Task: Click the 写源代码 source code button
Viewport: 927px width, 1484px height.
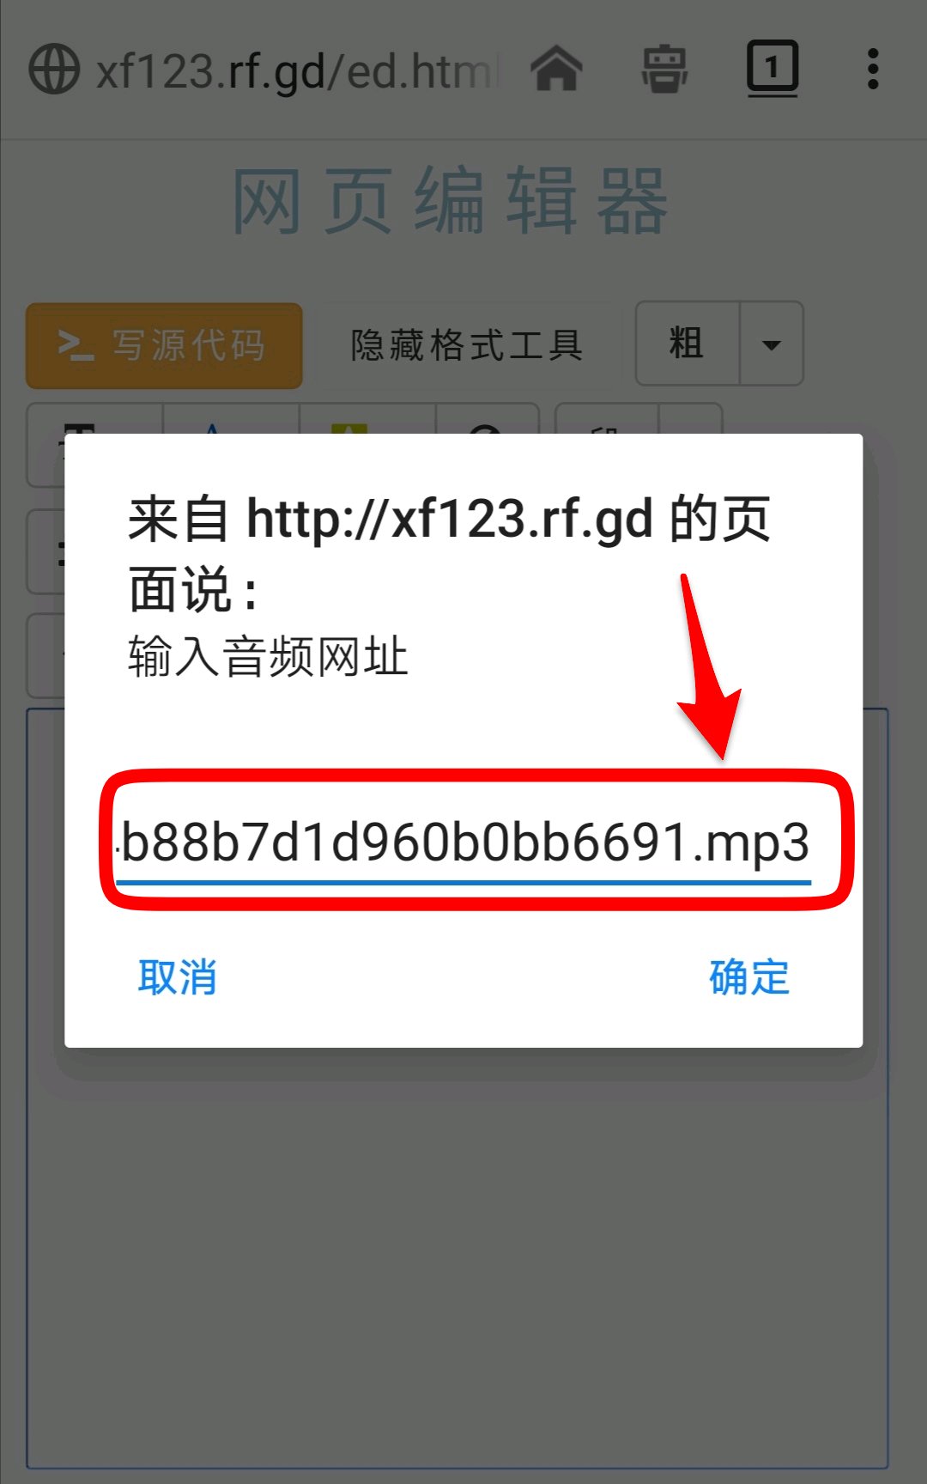Action: click(164, 345)
